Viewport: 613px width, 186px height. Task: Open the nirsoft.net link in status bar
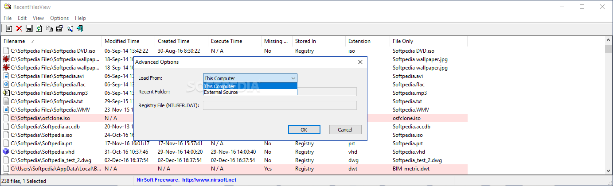[x=209, y=180]
